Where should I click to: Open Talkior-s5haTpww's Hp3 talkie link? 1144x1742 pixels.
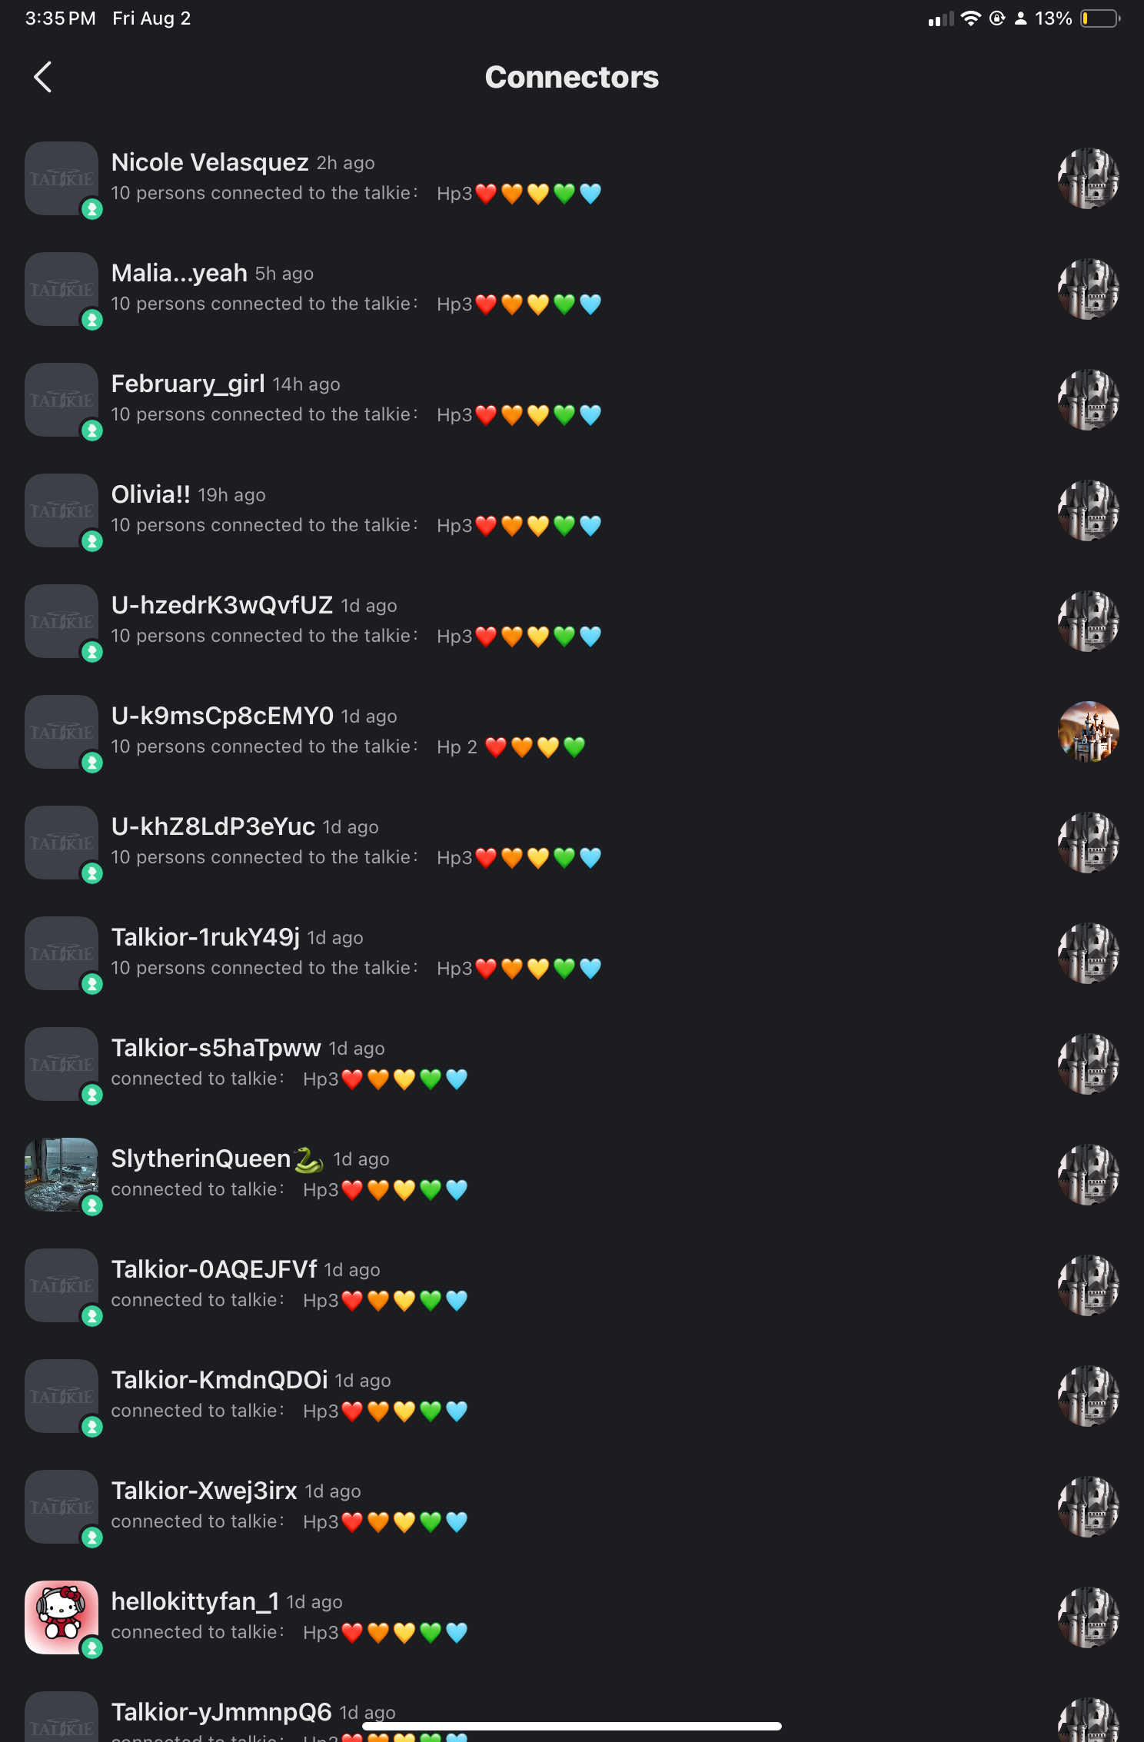[x=385, y=1079]
